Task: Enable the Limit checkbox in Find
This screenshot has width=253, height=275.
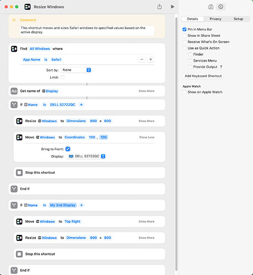Action: (x=63, y=78)
